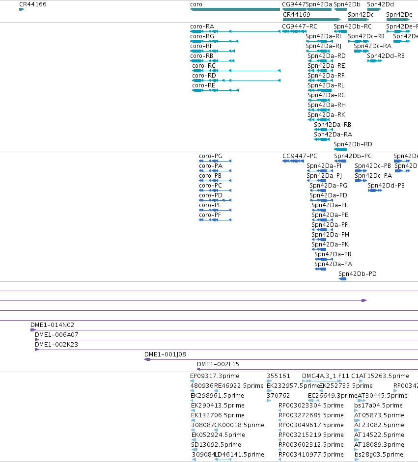Click cDNA AT15263.5prime
The image size is (418, 462).
[x=384, y=376]
